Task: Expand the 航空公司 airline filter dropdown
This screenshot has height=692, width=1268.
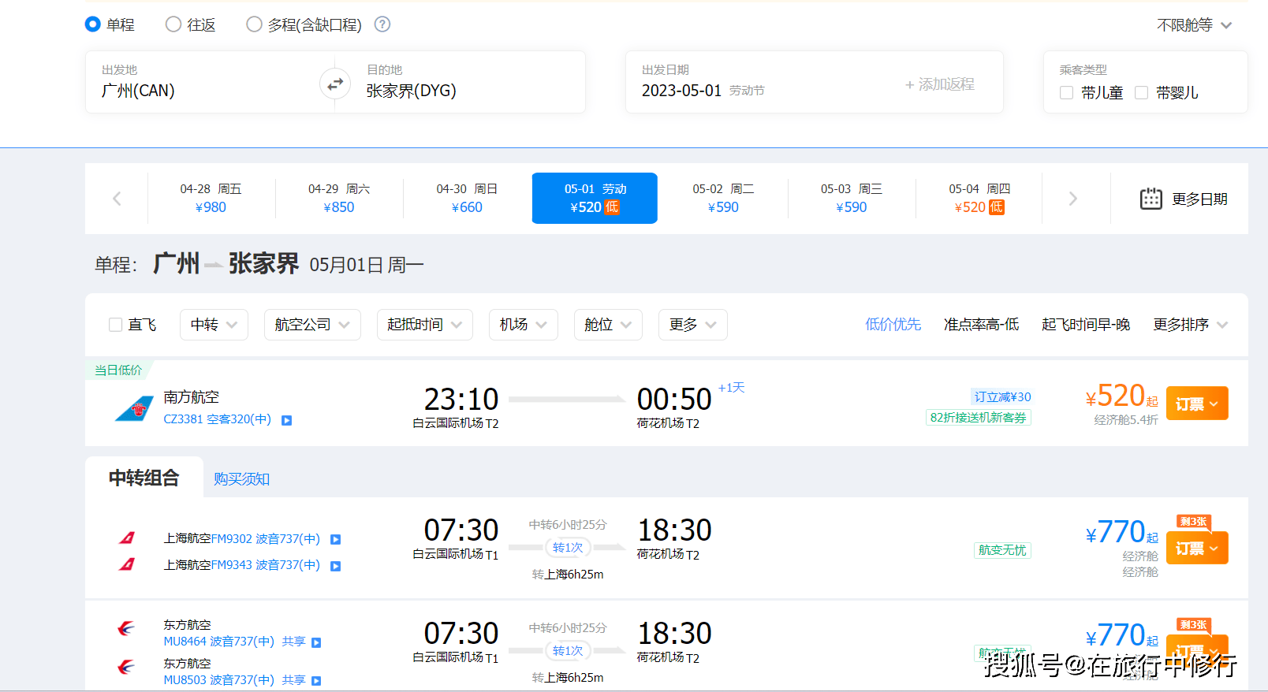Action: tap(312, 325)
